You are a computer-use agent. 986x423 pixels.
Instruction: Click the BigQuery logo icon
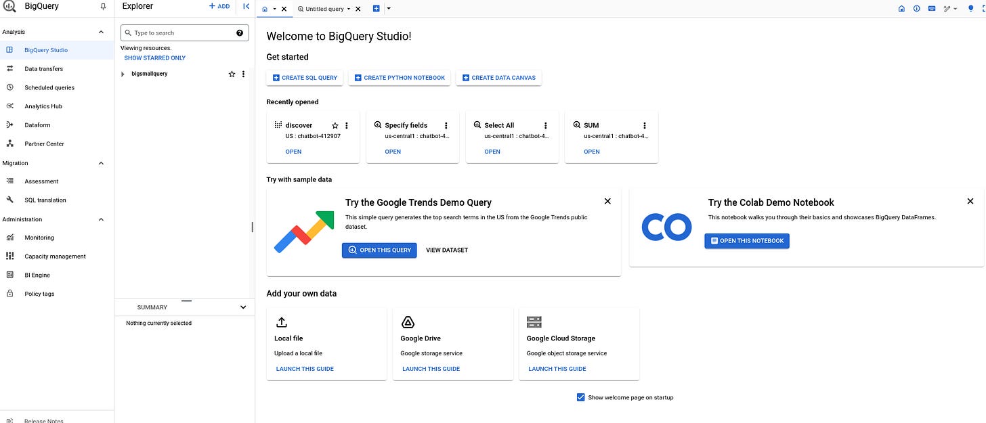9,7
